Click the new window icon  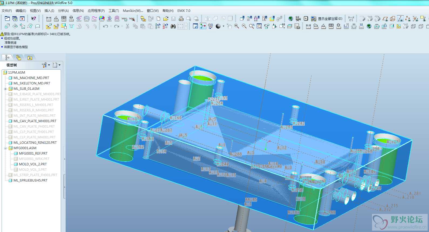click(7, 19)
